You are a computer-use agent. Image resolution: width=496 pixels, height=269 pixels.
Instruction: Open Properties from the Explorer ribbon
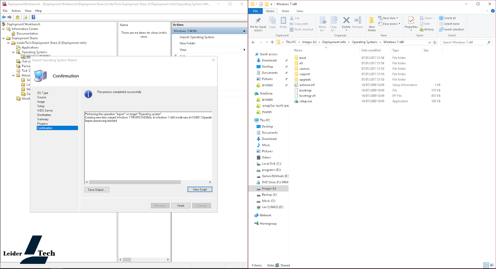coord(411,23)
